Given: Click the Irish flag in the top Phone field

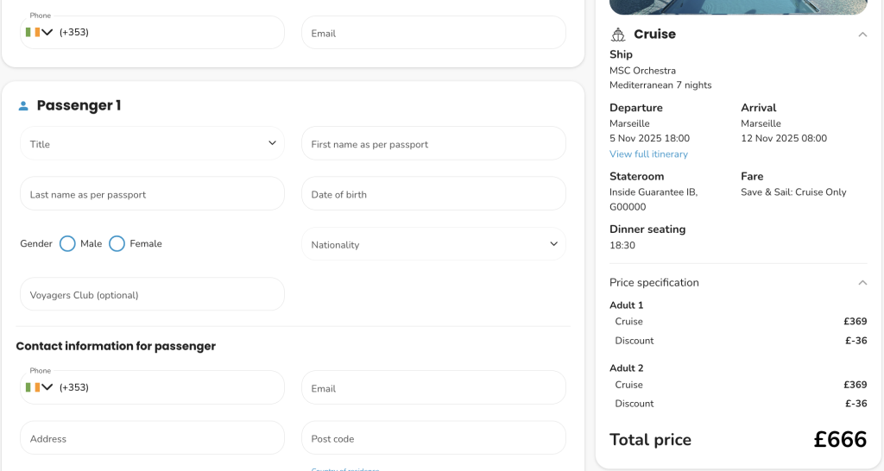Looking at the screenshot, I should click(32, 32).
